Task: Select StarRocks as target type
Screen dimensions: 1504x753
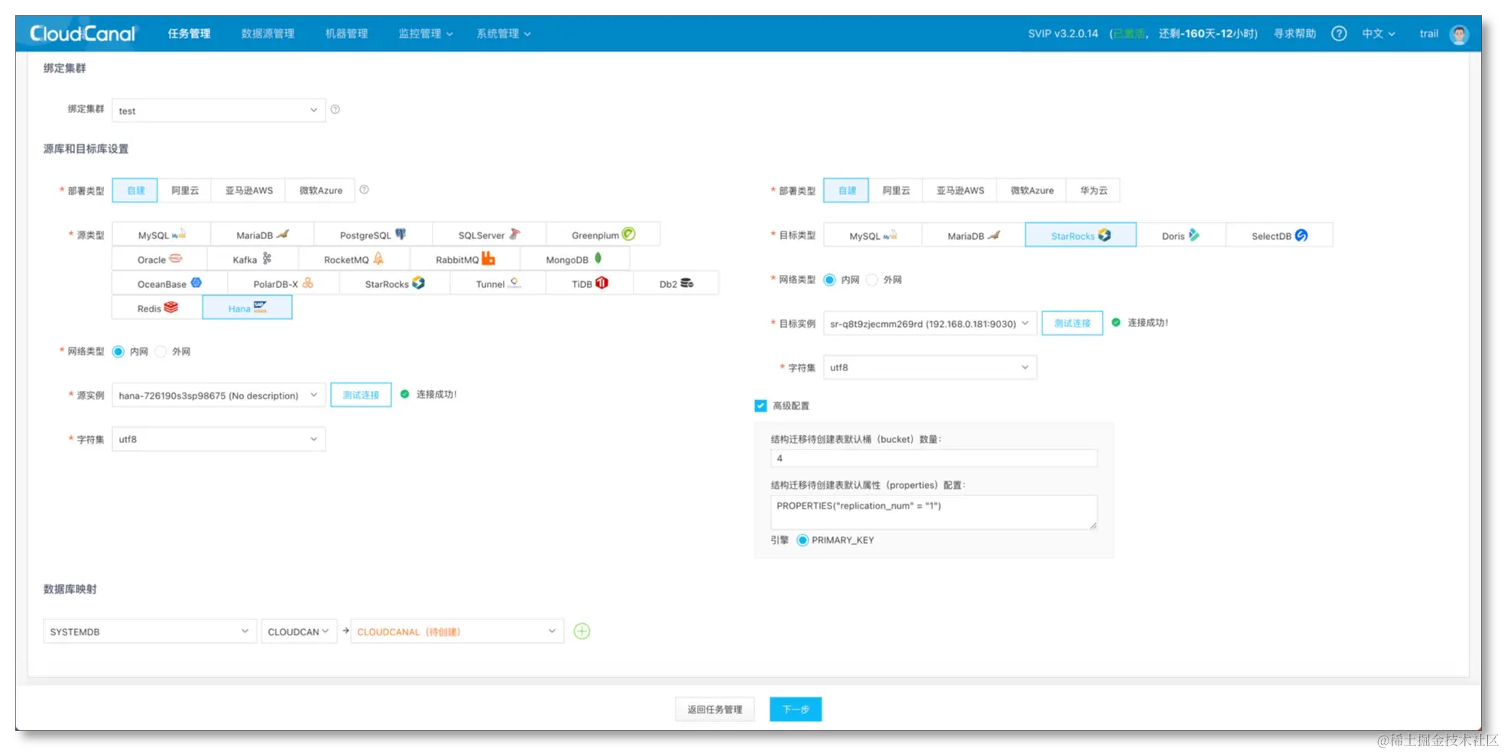Action: pos(1081,235)
